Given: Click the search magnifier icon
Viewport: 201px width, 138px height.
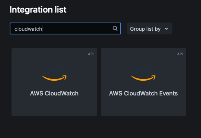Looking at the screenshot, I should [x=115, y=28].
